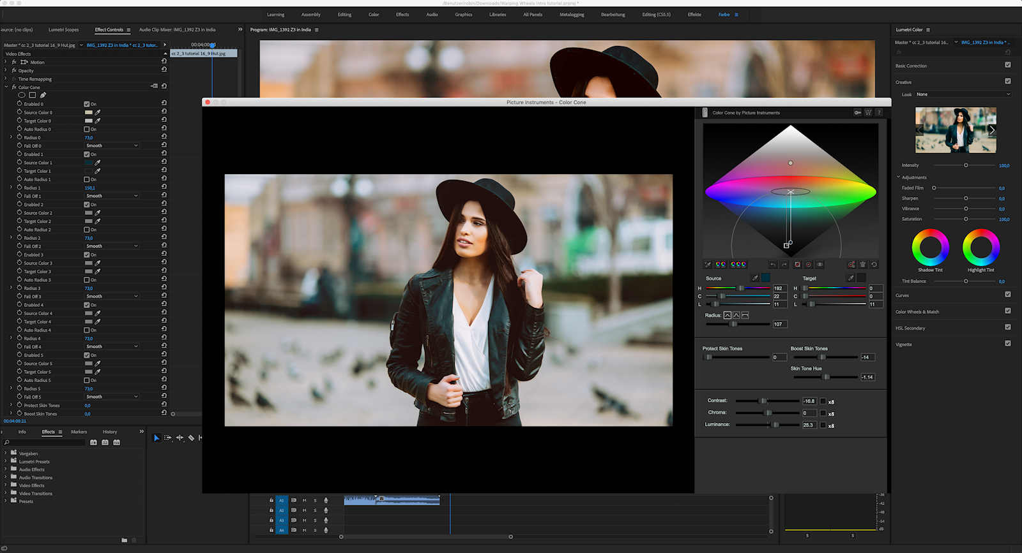The width and height of the screenshot is (1022, 553).
Task: Click the trash icon below the color cone
Action: [863, 264]
